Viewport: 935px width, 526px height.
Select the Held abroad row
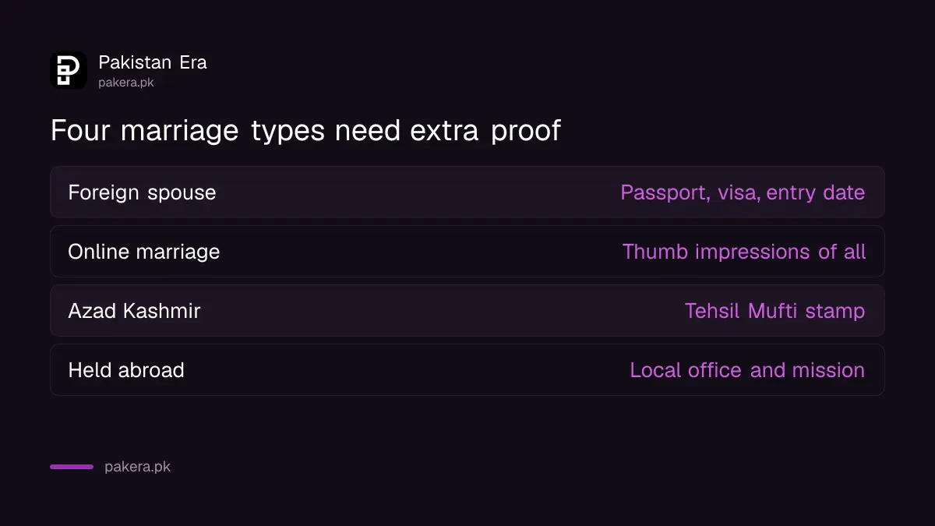(x=467, y=369)
